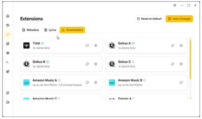Click the Qobuz C loading status indicator
Viewport: 202px width, 119px height.
pos(133,62)
